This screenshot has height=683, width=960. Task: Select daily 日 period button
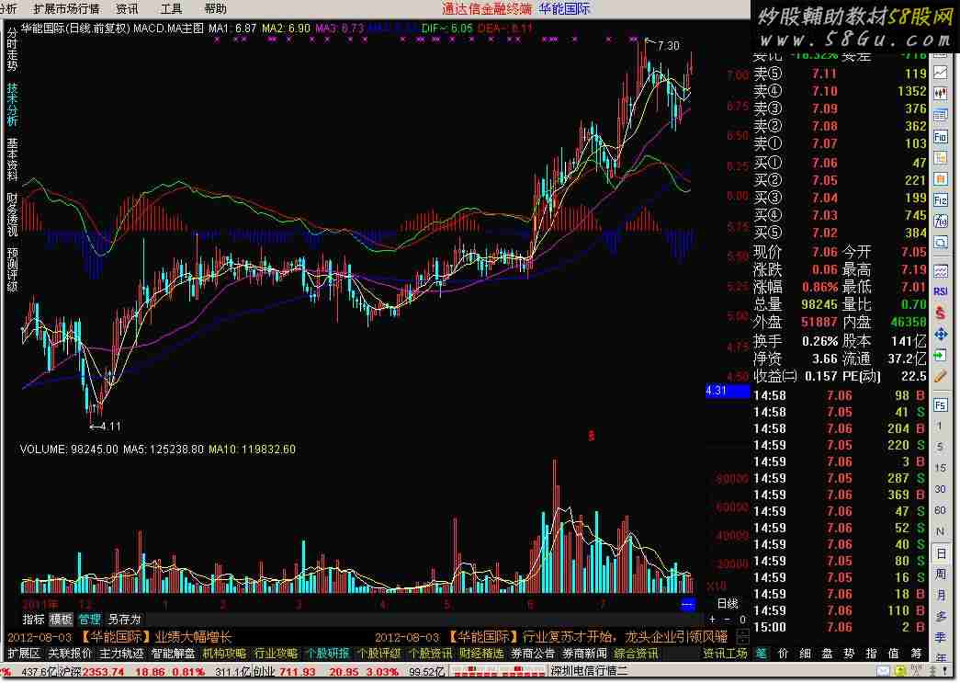click(x=940, y=553)
